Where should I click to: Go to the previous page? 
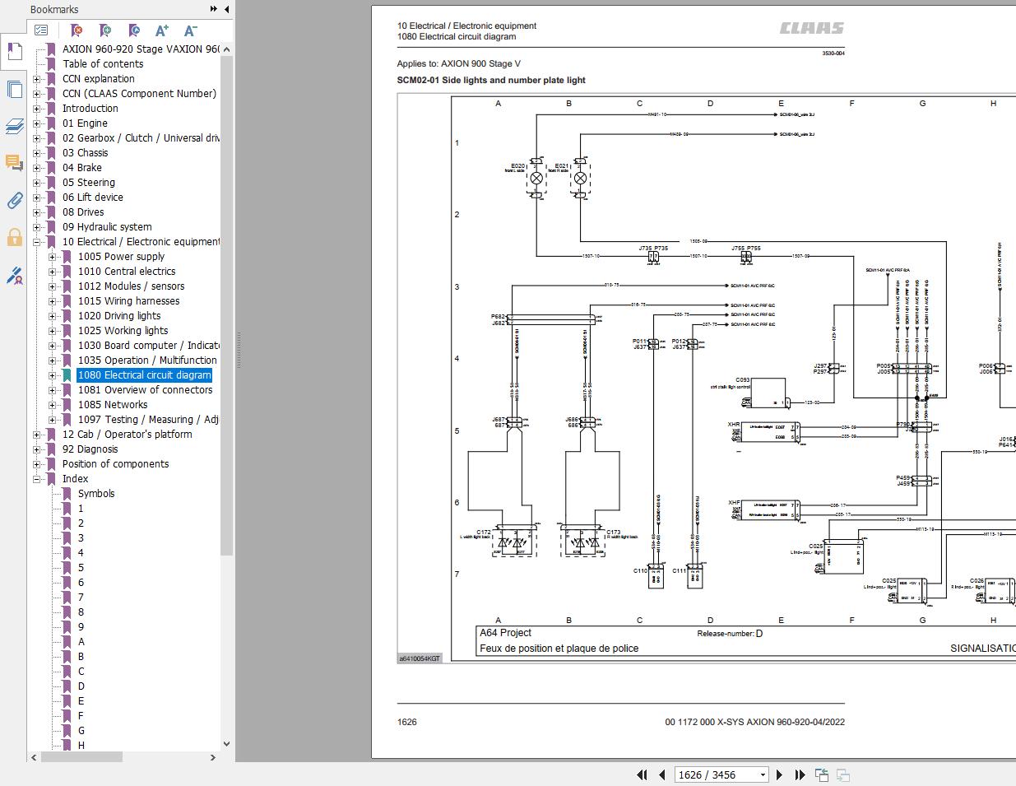pyautogui.click(x=662, y=774)
